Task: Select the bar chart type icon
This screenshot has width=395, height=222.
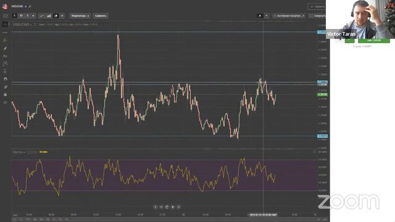Action: coord(49,16)
